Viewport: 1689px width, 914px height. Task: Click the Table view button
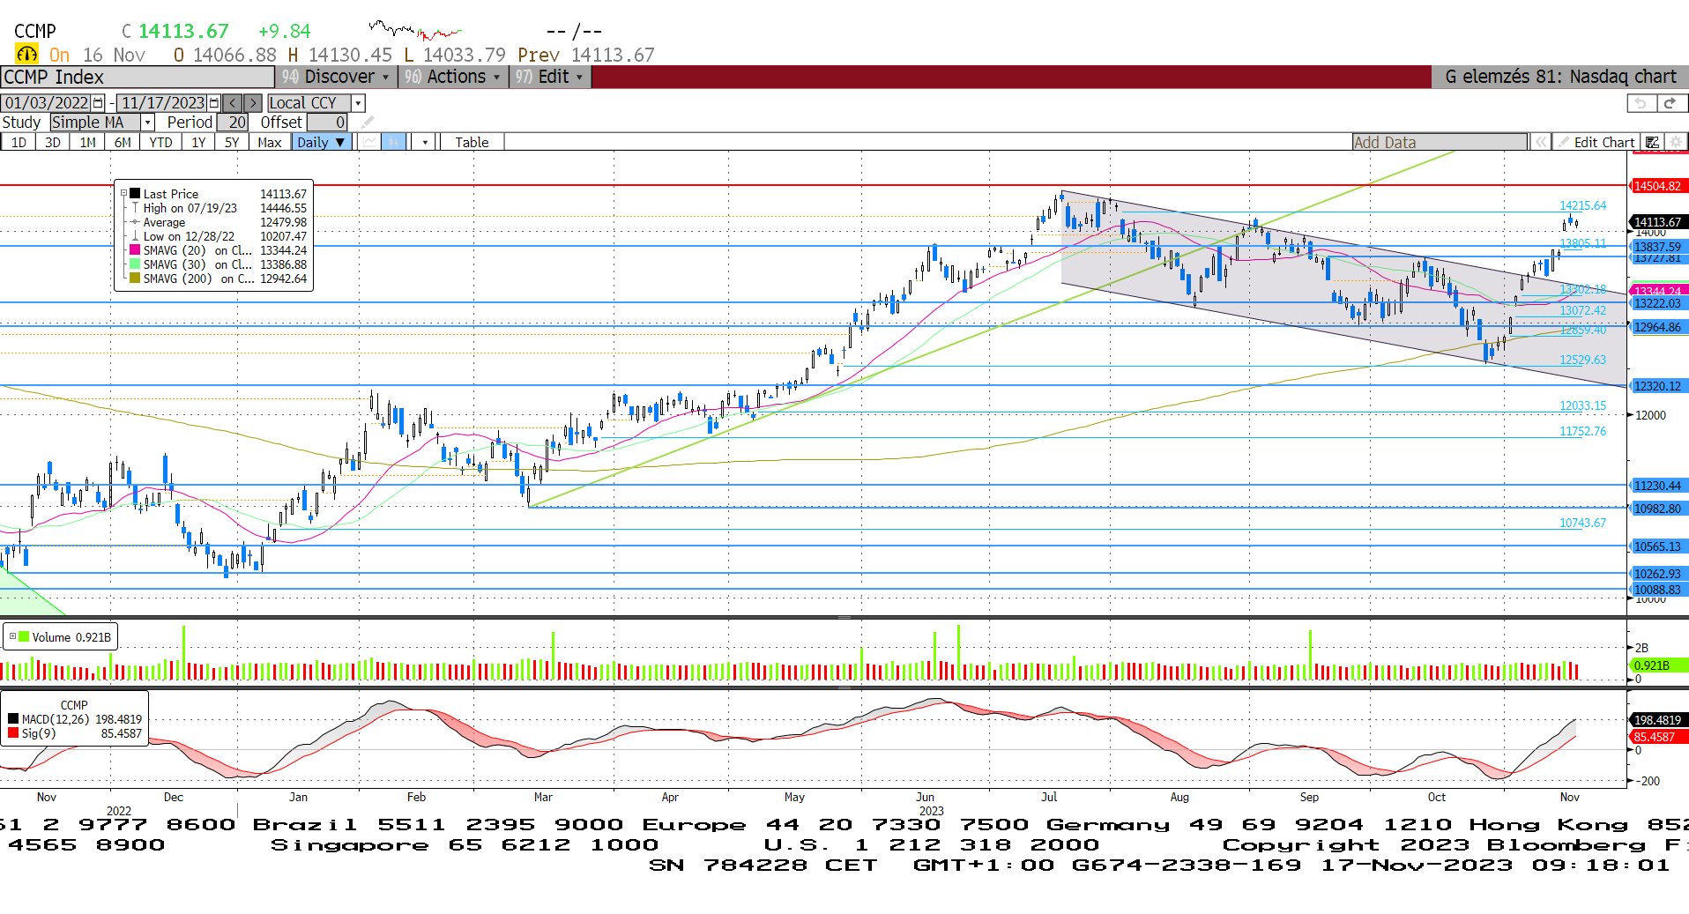[472, 142]
